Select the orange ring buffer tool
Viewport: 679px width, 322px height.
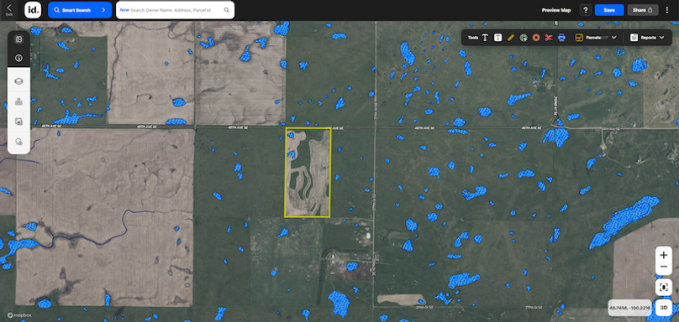click(x=536, y=38)
